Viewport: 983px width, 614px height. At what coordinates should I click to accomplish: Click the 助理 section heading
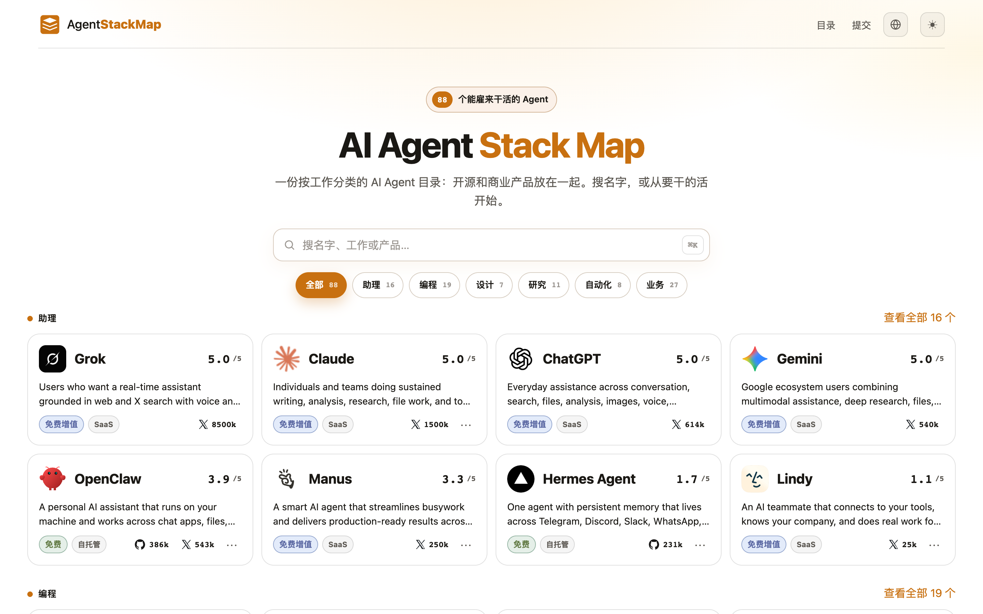[x=47, y=318]
